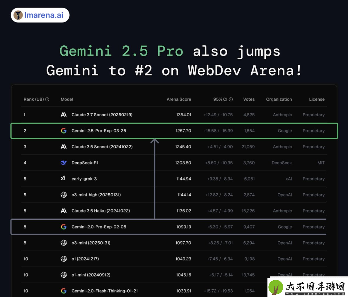Viewport: 348px width, 297px height.
Task: Click the info icon beside Rank (UB)
Action: (47, 99)
